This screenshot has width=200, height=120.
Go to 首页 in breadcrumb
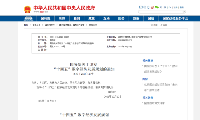click(x=26, y=25)
